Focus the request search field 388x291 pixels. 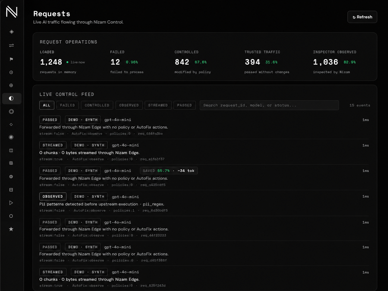point(269,105)
